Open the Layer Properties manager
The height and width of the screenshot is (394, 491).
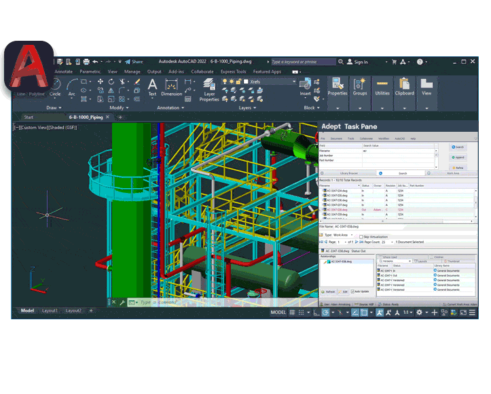coord(209,90)
